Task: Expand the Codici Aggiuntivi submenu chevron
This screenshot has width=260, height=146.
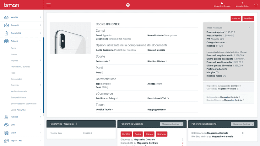Action: [x=40, y=110]
